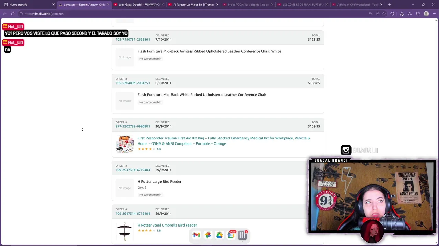
Task: Click the Instagram logo on the stream overlay
Action: coord(346,150)
